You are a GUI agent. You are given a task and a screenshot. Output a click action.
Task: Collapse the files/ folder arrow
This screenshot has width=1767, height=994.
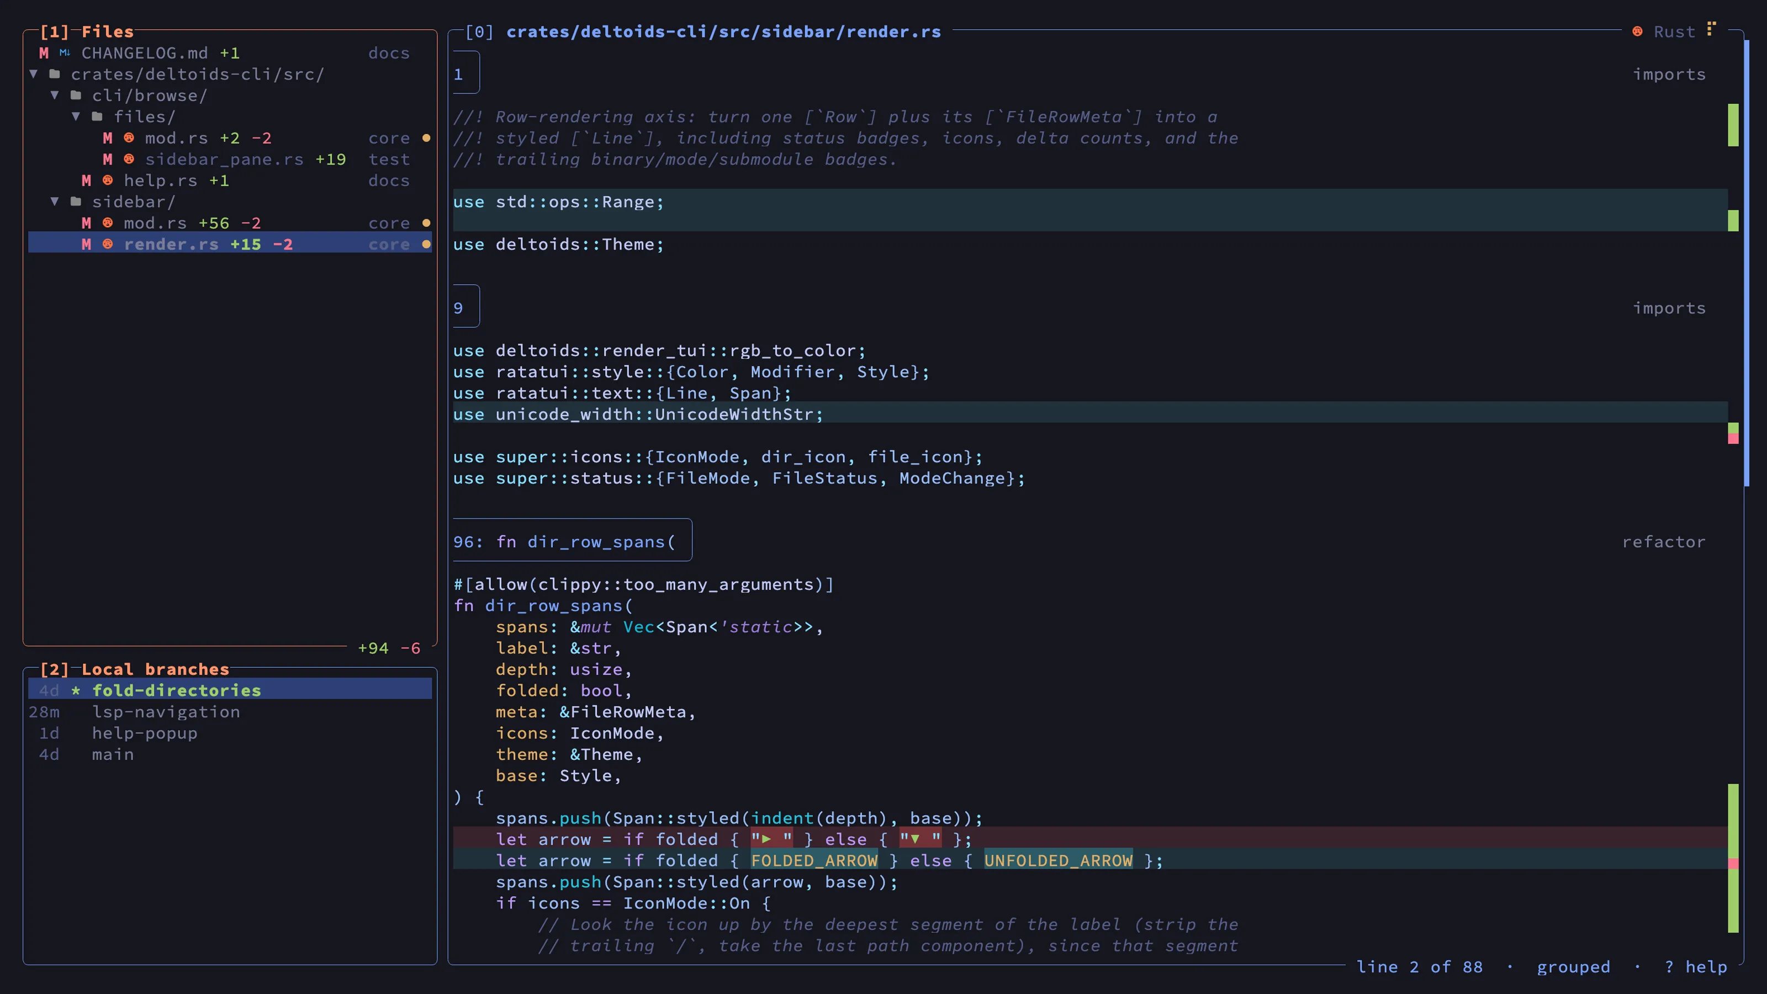(x=76, y=117)
